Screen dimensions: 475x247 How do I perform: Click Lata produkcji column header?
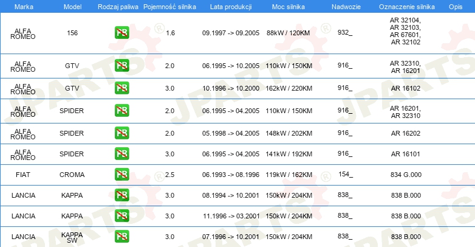click(x=231, y=7)
